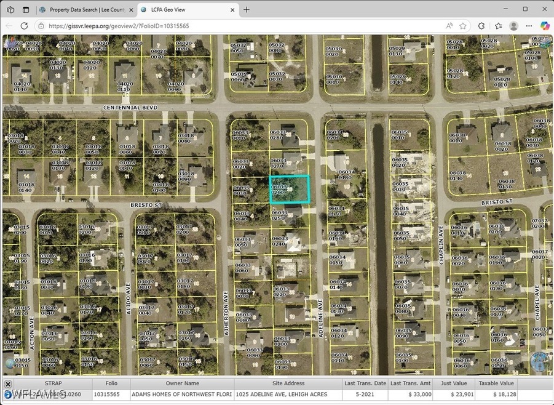Open Settings and more ellipsis menu
554x405 pixels.
tap(529, 26)
